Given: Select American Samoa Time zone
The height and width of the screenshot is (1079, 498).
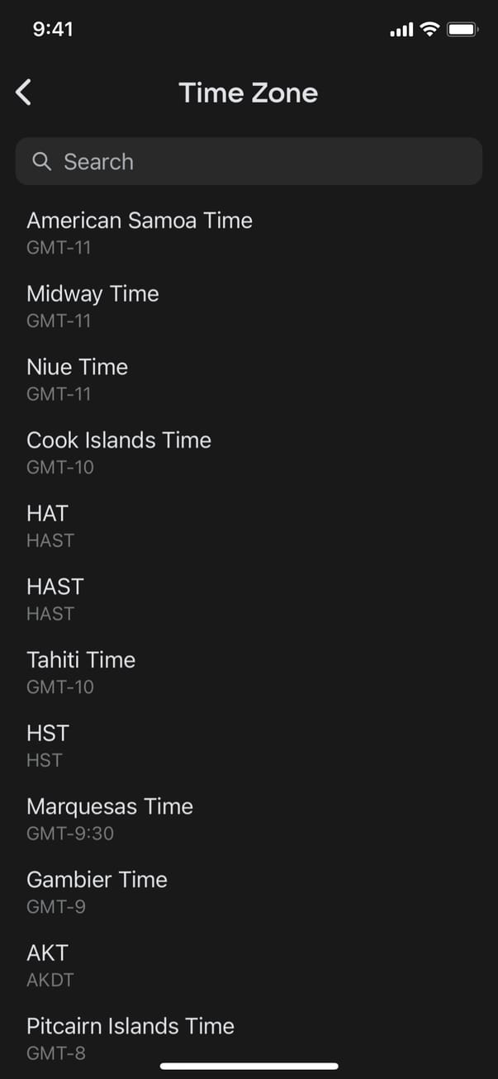Looking at the screenshot, I should click(x=140, y=231).
